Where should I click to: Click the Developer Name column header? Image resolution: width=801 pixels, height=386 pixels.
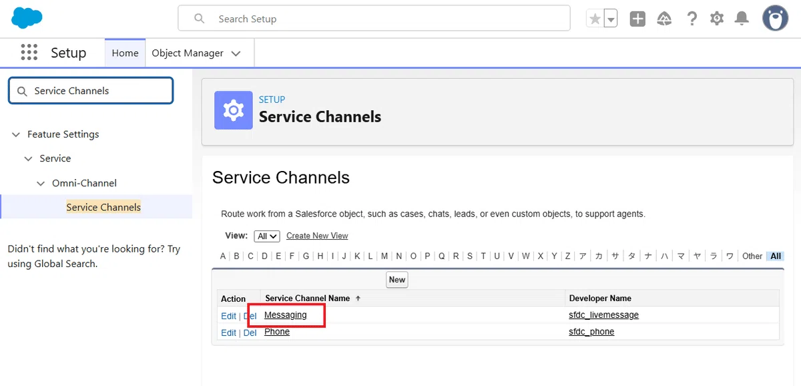pos(600,299)
